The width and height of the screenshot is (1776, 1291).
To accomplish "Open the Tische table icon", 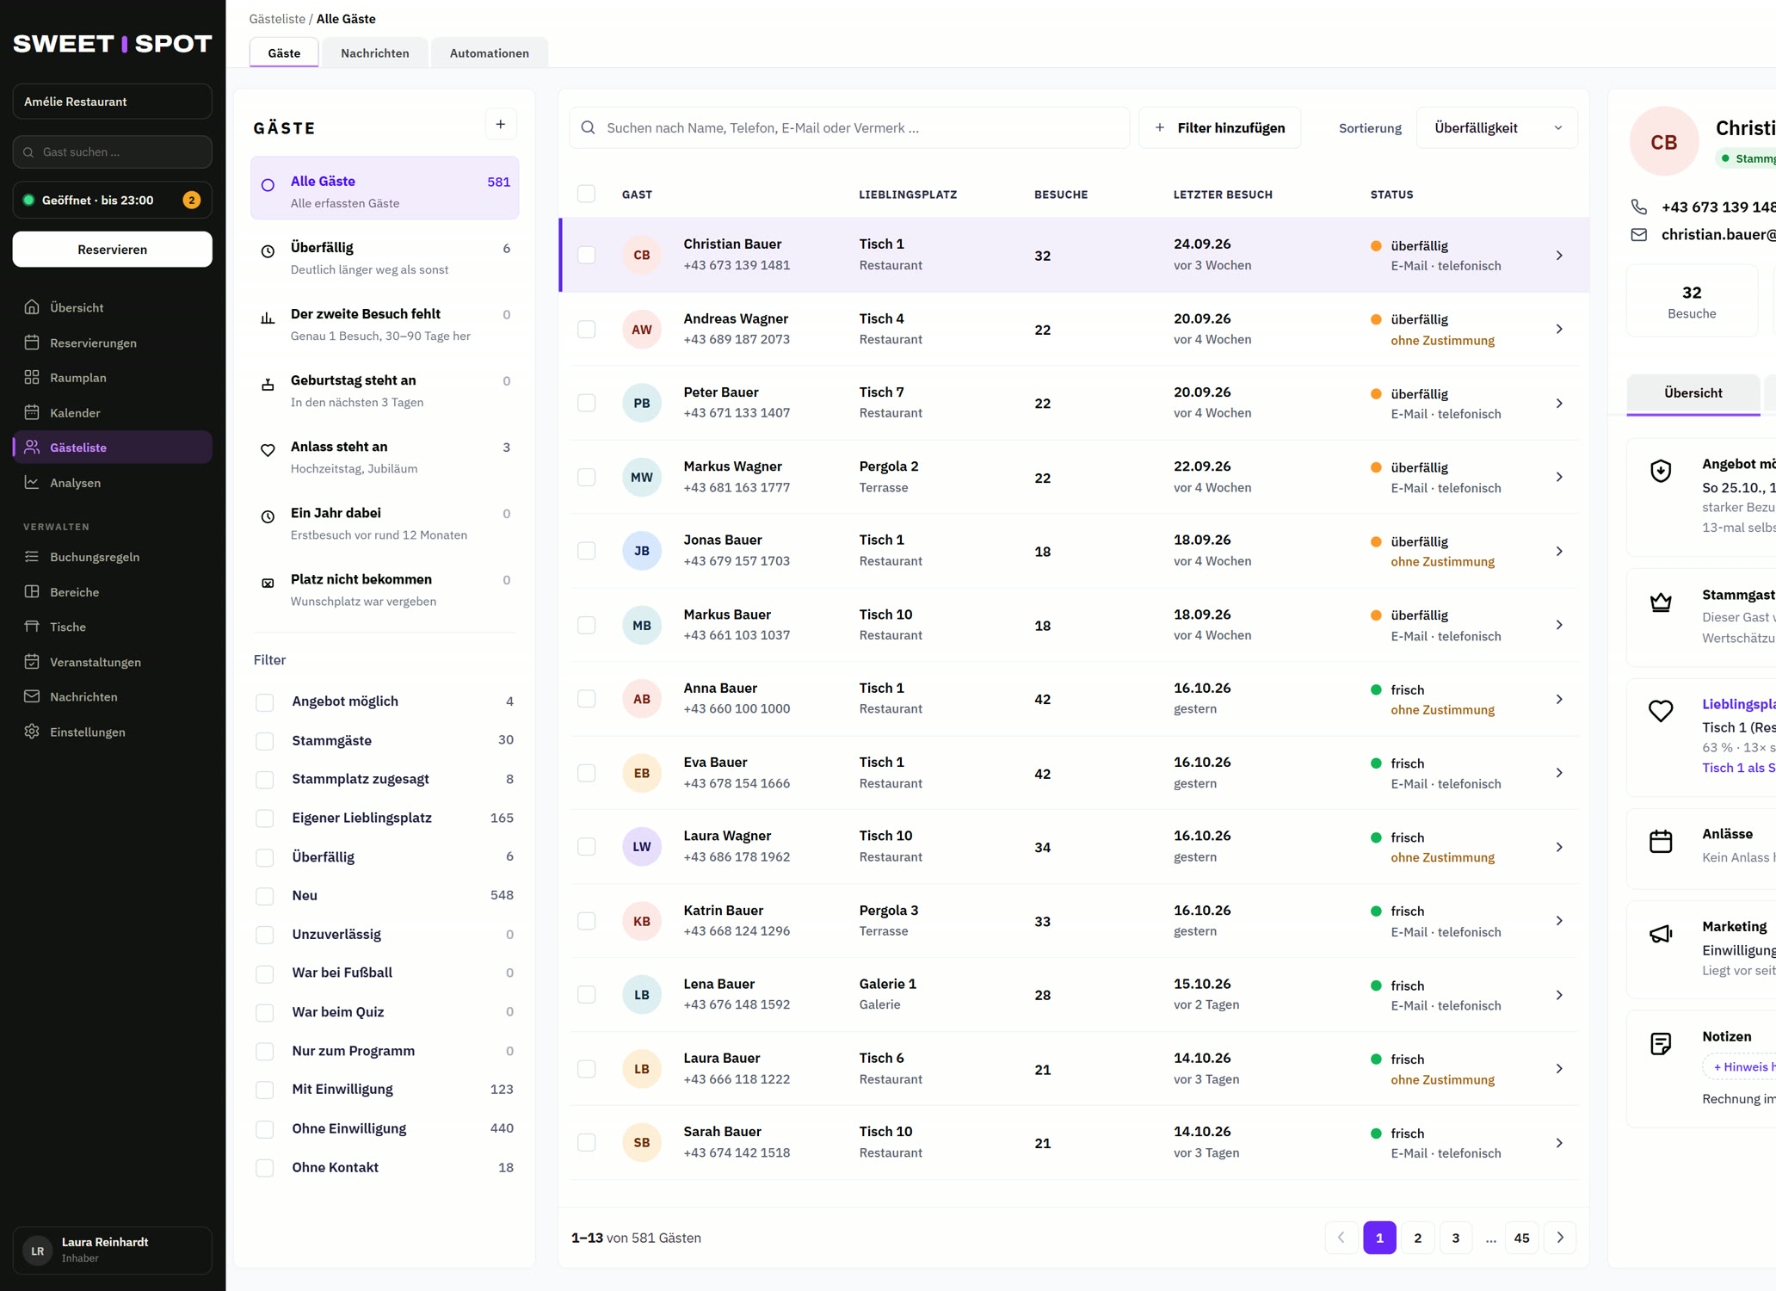I will pos(32,627).
